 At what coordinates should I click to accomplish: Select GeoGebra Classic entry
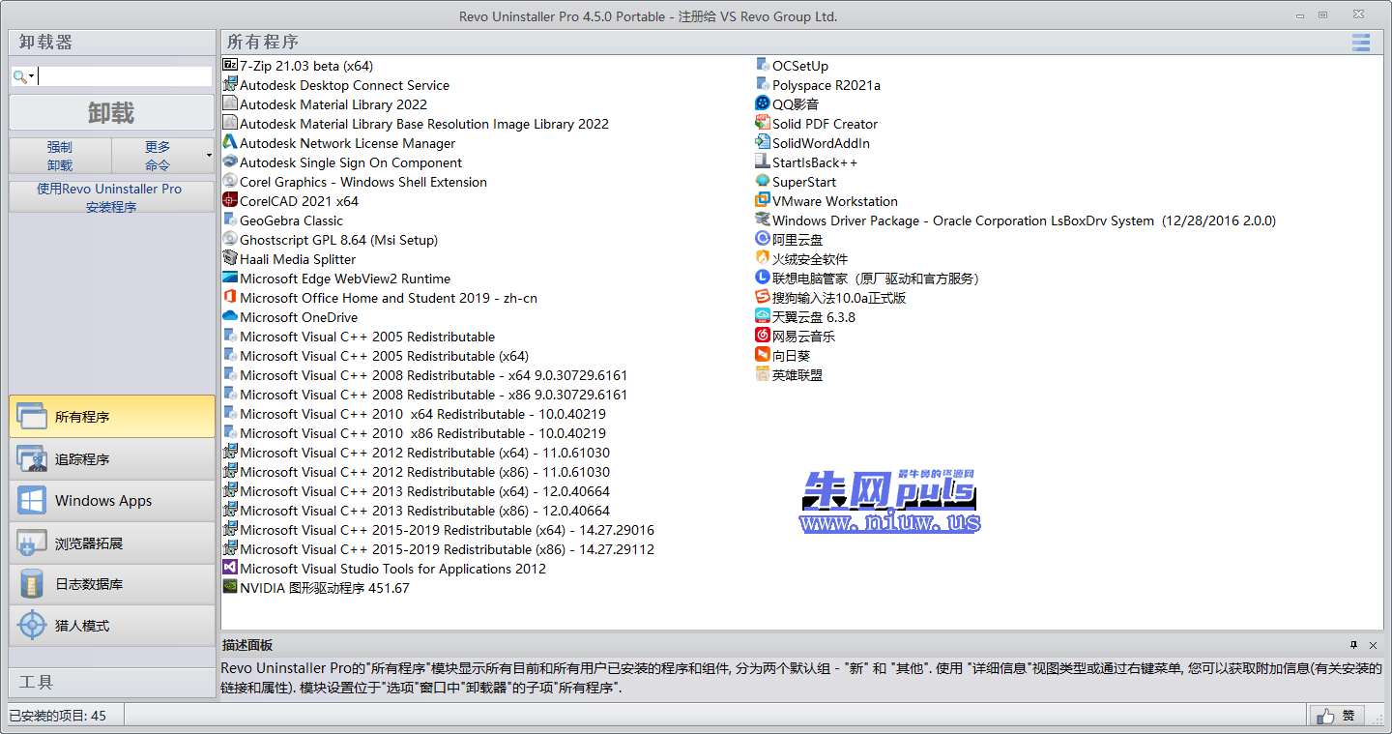point(291,220)
